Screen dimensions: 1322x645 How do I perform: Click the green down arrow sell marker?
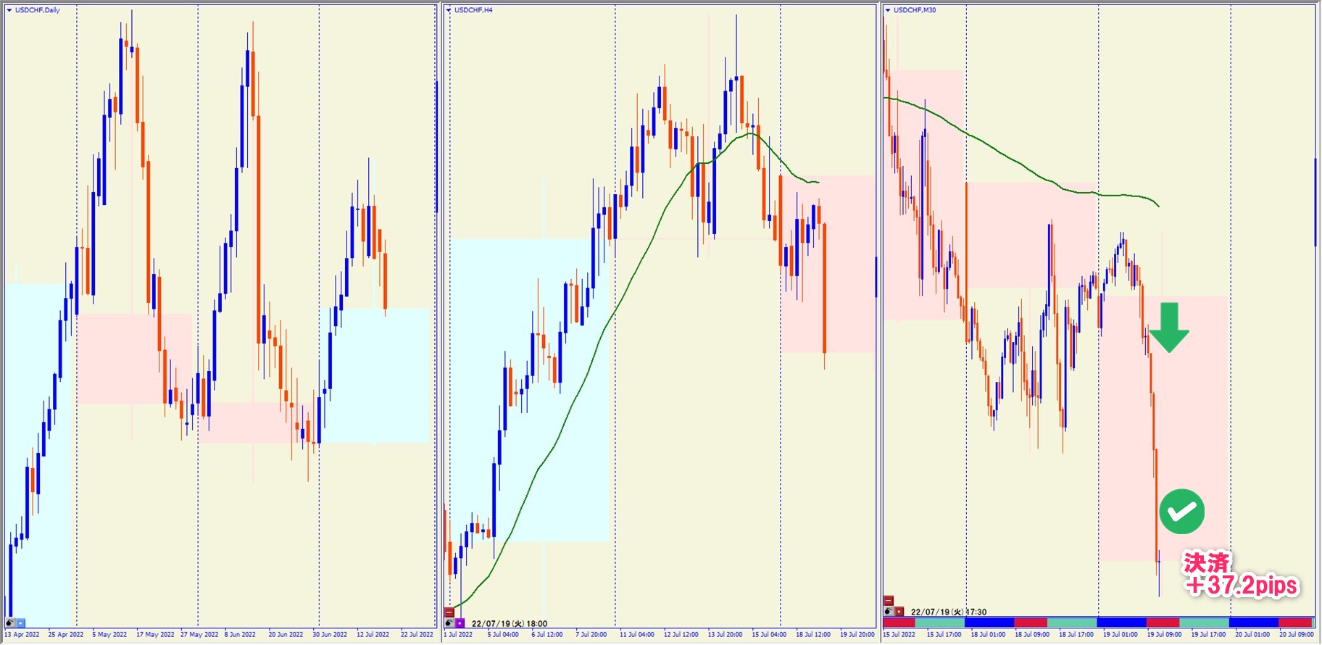1168,328
